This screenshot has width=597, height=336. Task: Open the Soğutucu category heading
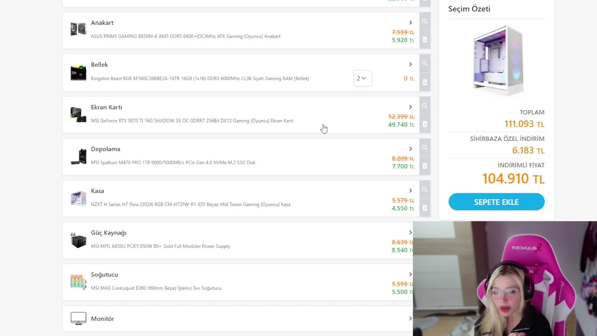(104, 274)
